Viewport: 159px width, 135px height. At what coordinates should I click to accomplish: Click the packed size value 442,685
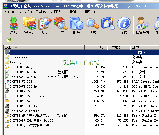point(123,91)
